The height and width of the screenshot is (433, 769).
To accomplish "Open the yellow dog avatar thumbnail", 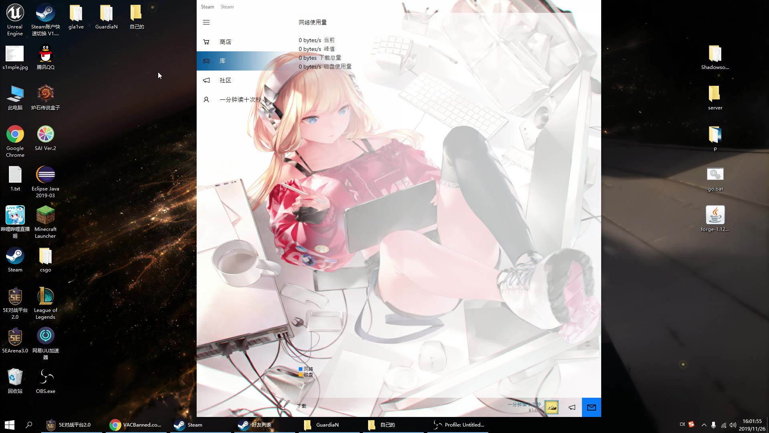I will tap(552, 407).
